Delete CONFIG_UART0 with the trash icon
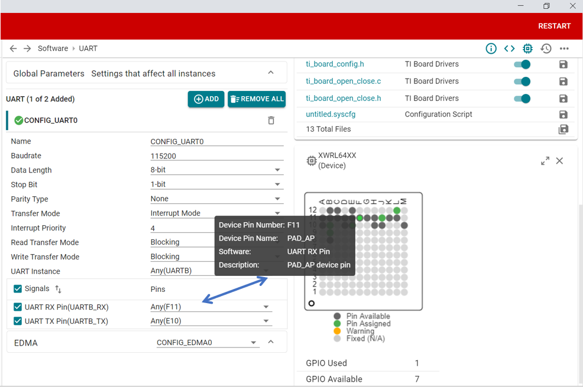The width and height of the screenshot is (583, 387). (x=271, y=121)
